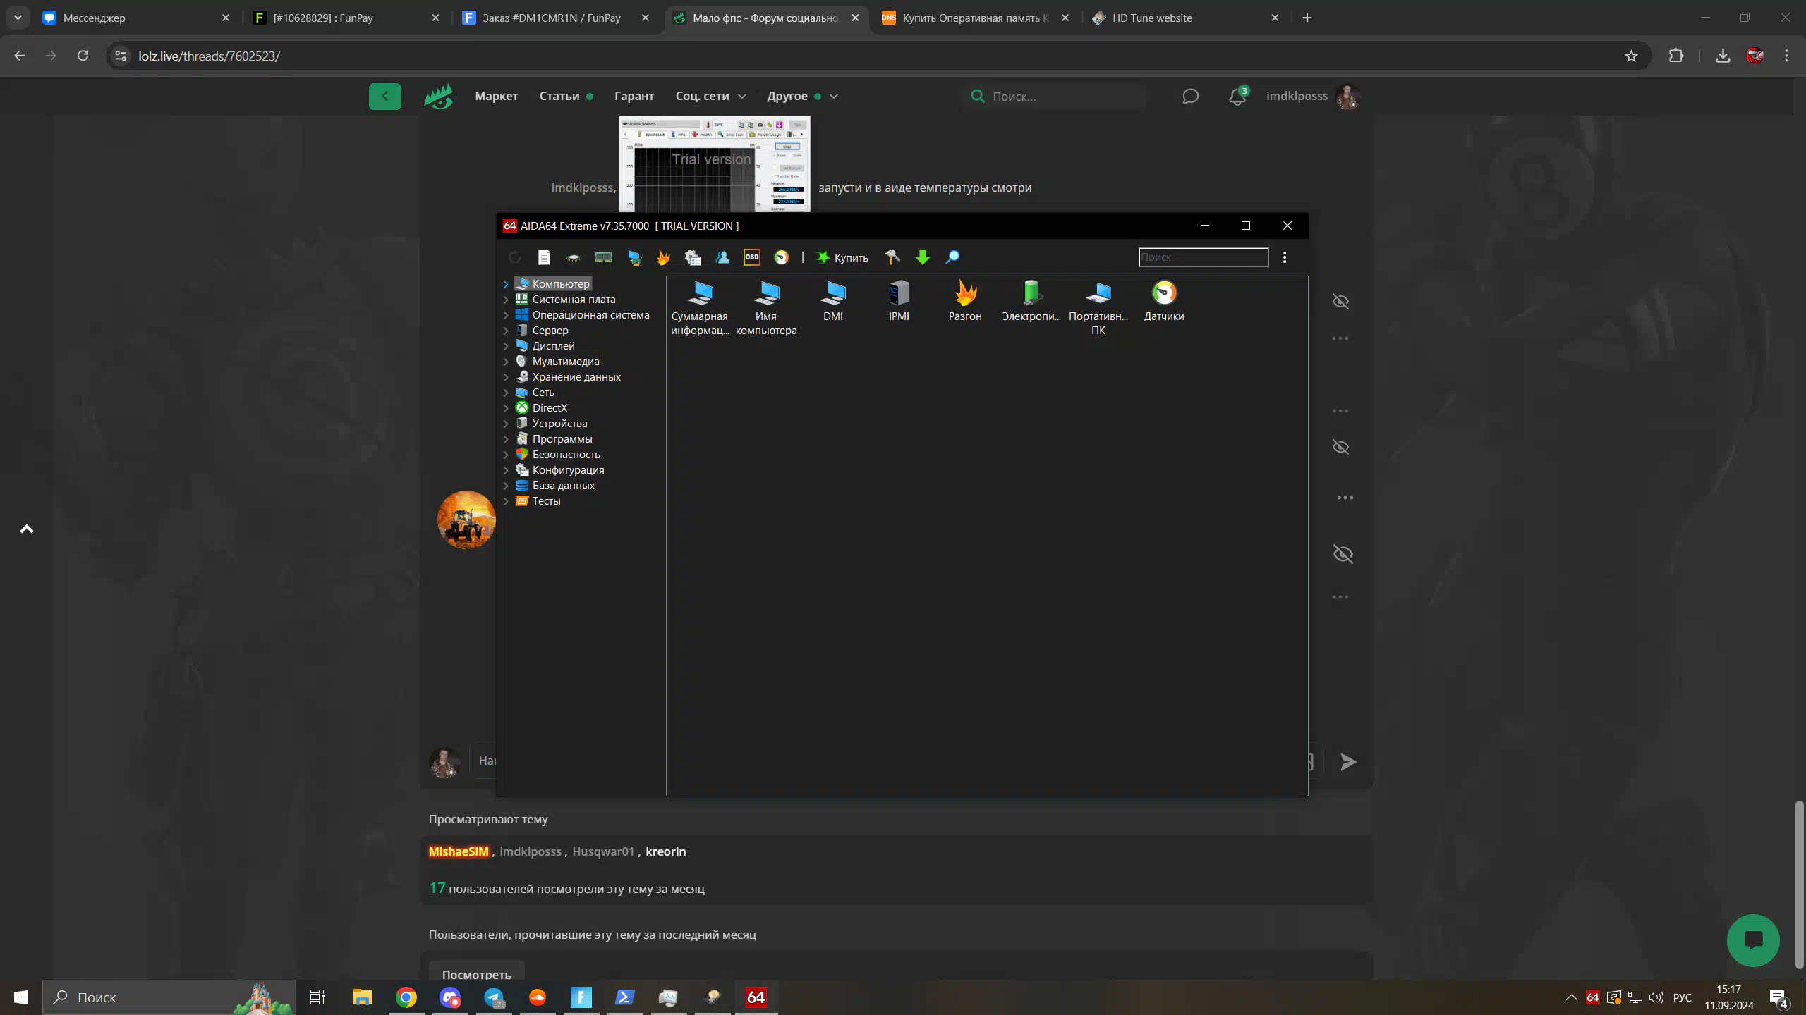Click the green download arrow icon
This screenshot has width=1806, height=1015.
923,257
